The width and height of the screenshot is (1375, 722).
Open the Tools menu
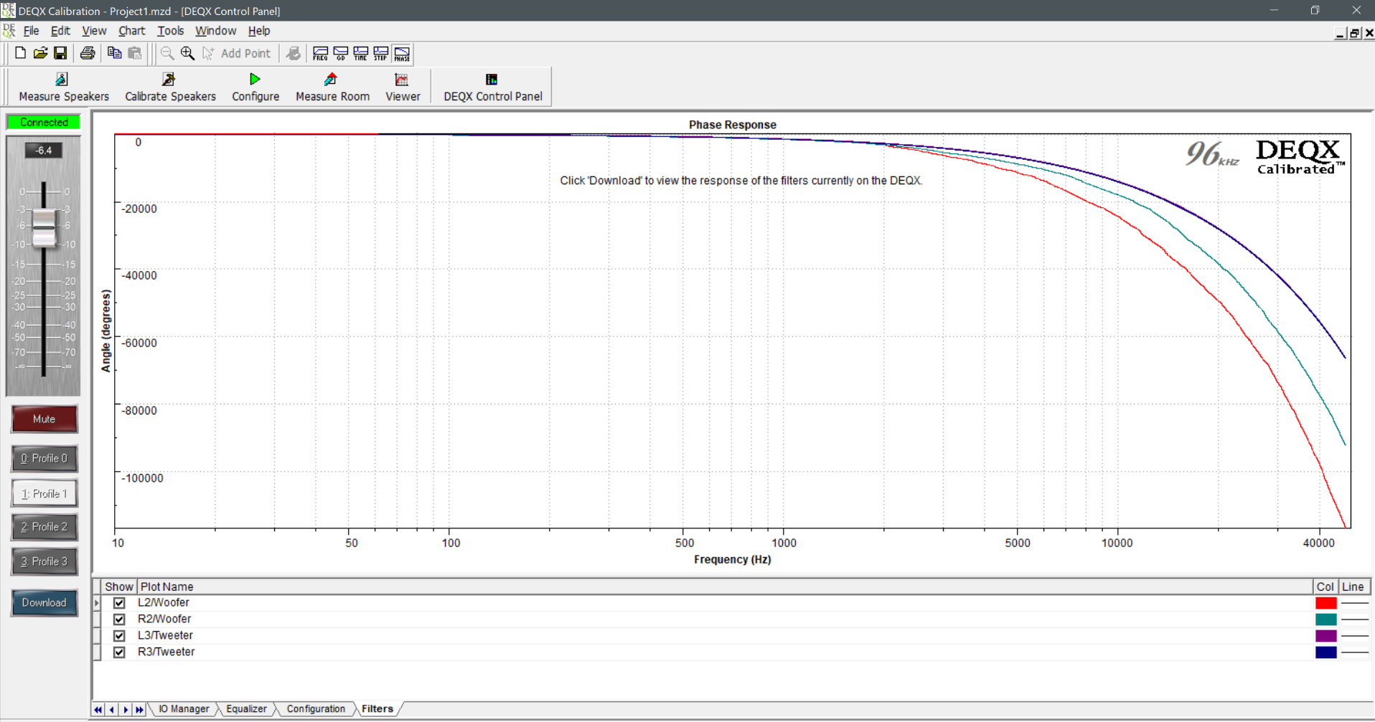coord(170,31)
